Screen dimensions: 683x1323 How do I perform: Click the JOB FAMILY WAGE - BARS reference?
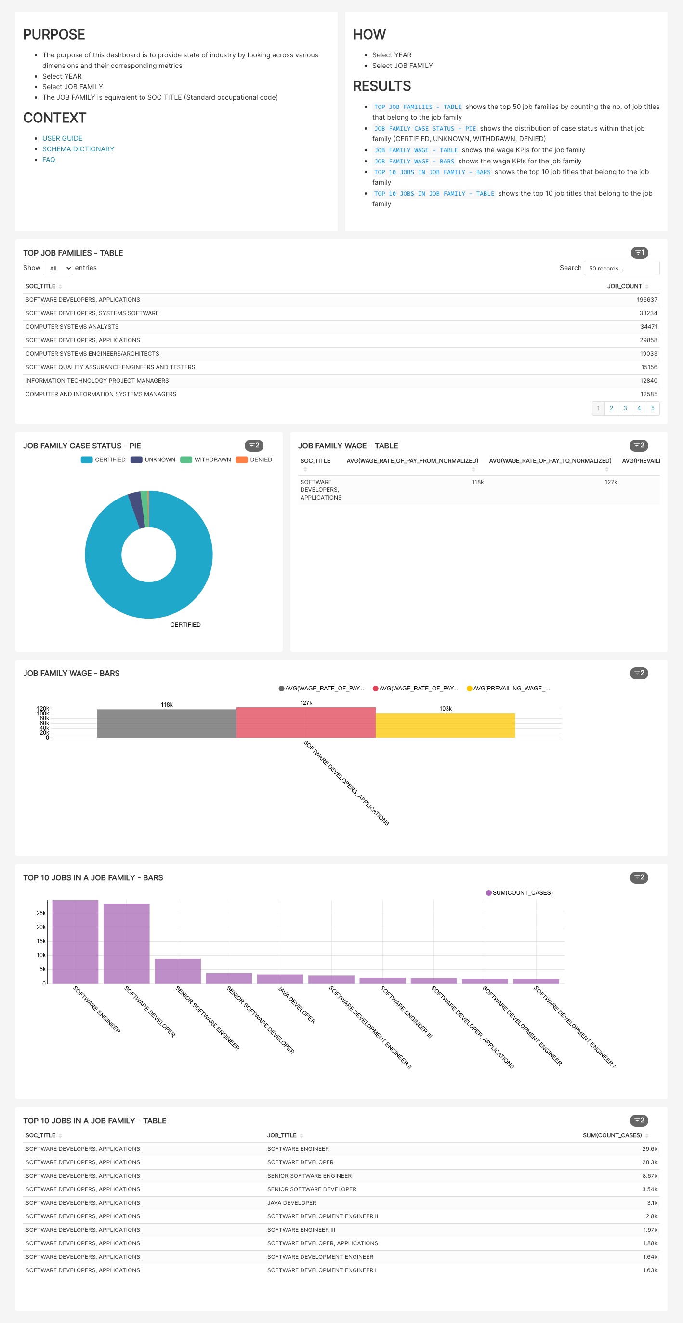tap(414, 161)
